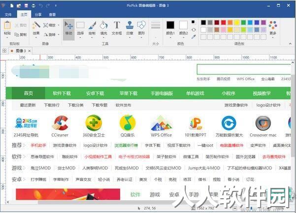
Task: Expand the Shapes (图形) dropdown arrow
Action: click(141, 38)
